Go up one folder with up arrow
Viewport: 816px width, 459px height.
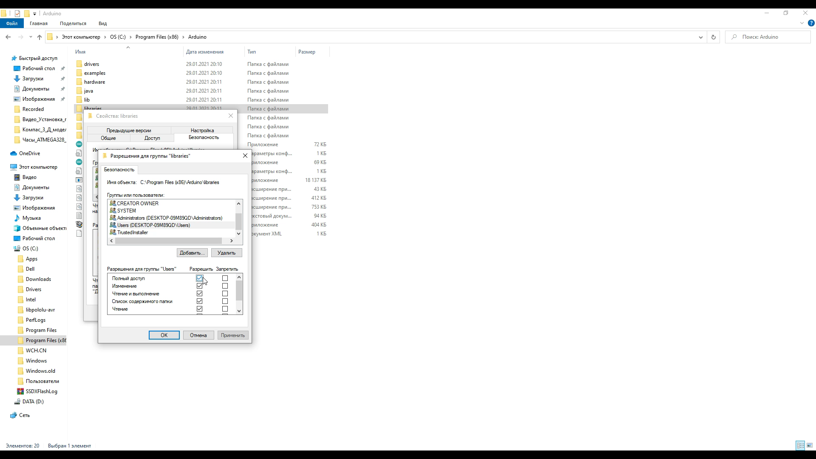click(x=40, y=37)
